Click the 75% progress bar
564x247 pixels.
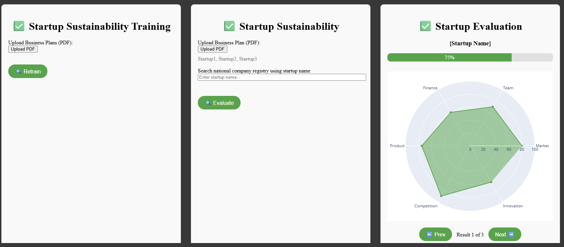[470, 58]
